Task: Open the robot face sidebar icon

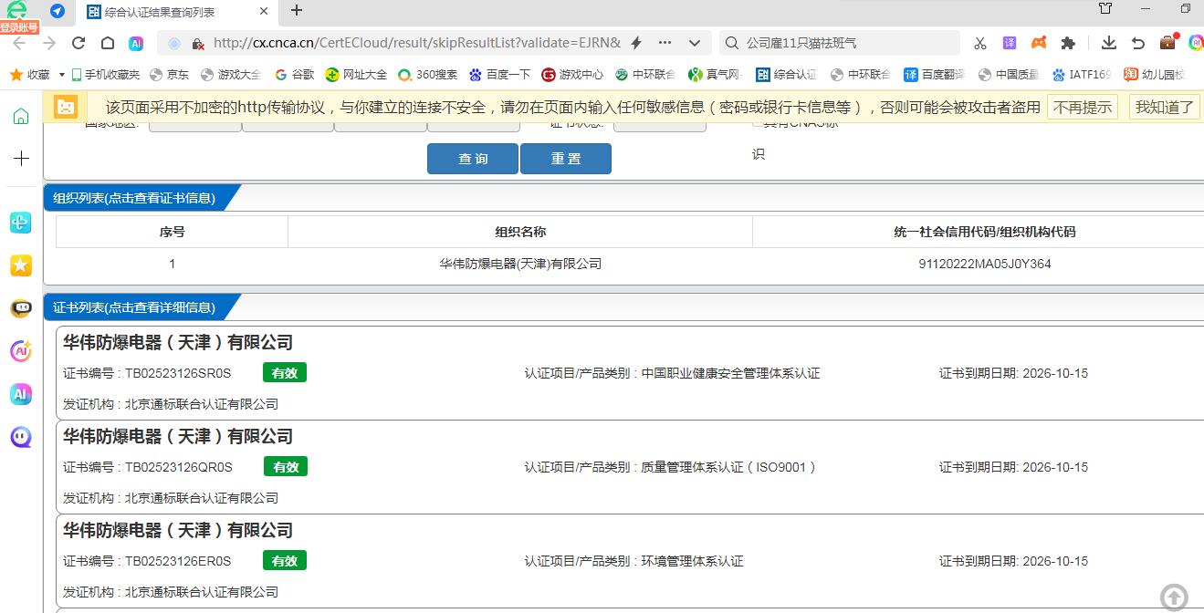Action: point(21,308)
